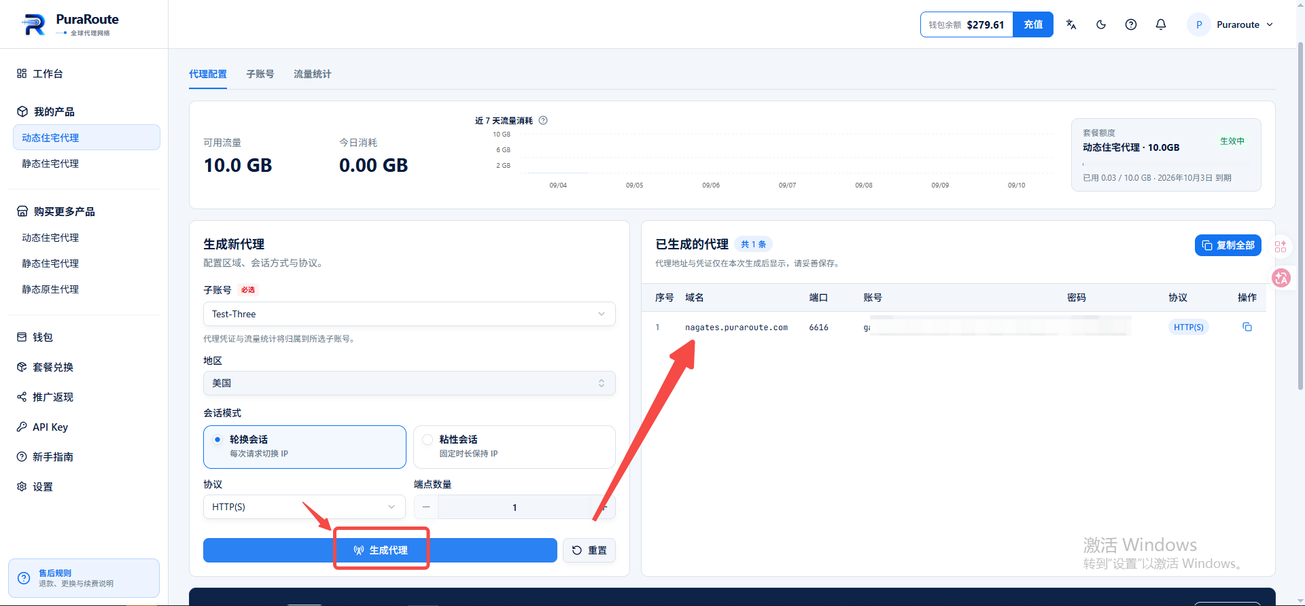
Task: Click the 09/10 chart date label
Action: tap(1016, 185)
